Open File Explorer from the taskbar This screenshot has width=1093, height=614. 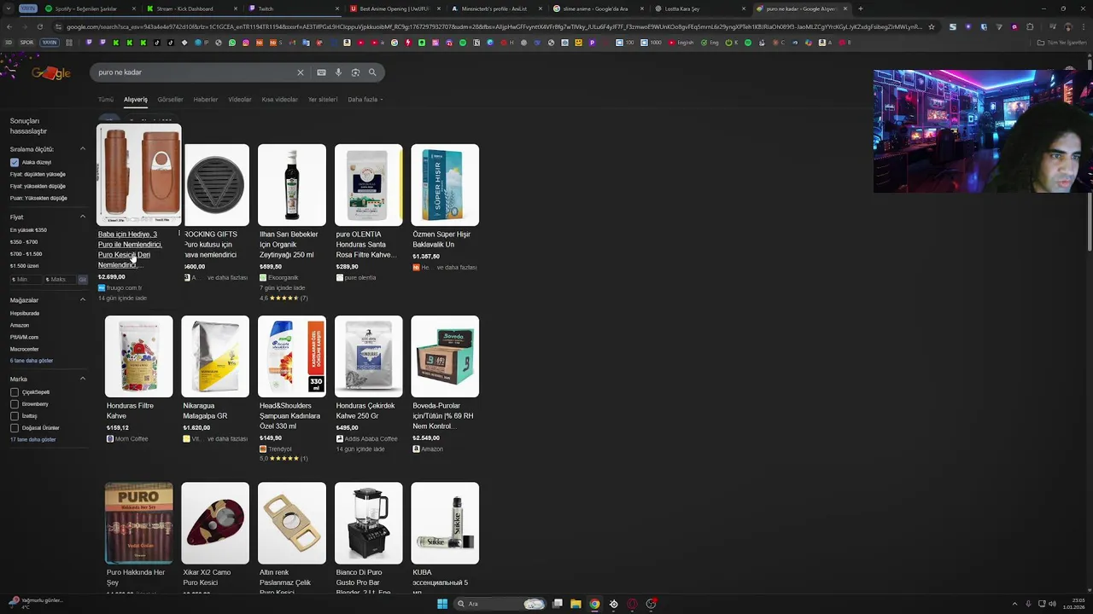pyautogui.click(x=576, y=604)
